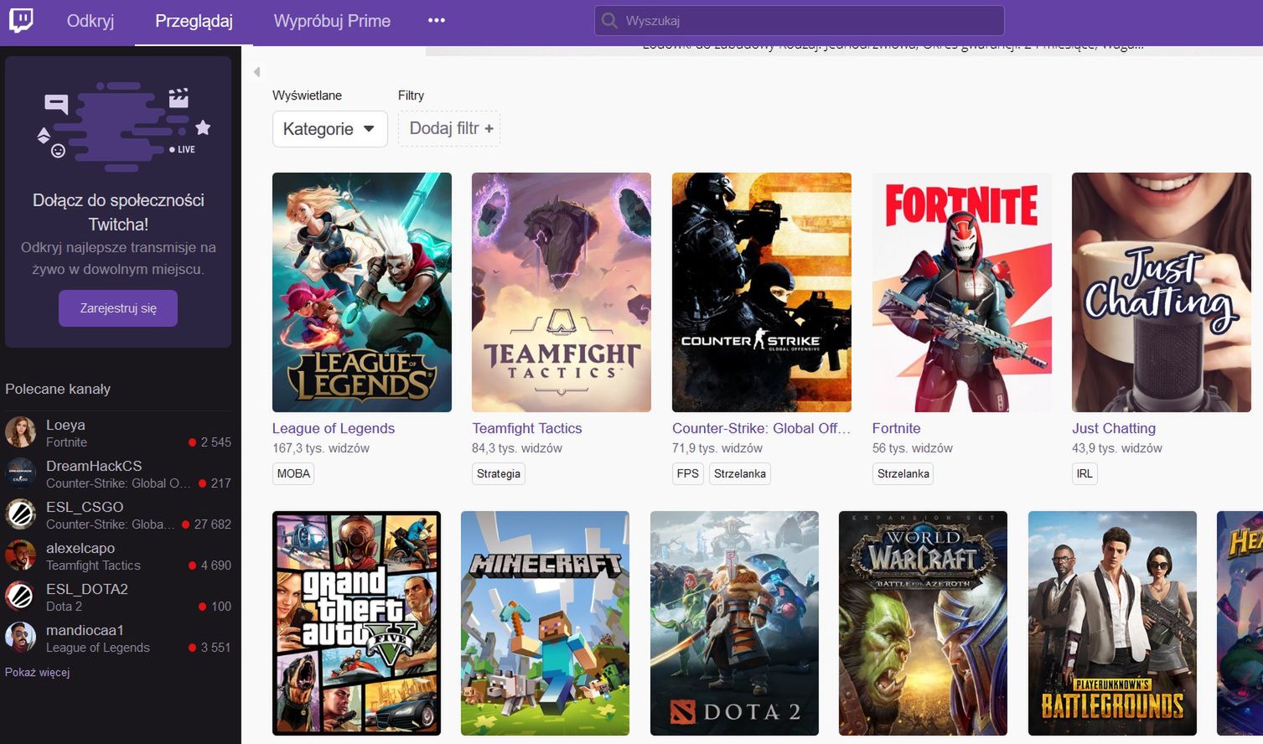Open mandiocaa1 channel avatar
The width and height of the screenshot is (1263, 744).
(x=20, y=638)
